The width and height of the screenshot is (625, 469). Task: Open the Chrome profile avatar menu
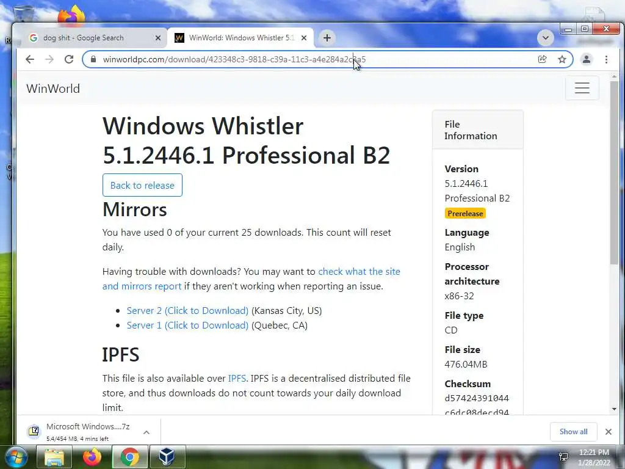[587, 59]
